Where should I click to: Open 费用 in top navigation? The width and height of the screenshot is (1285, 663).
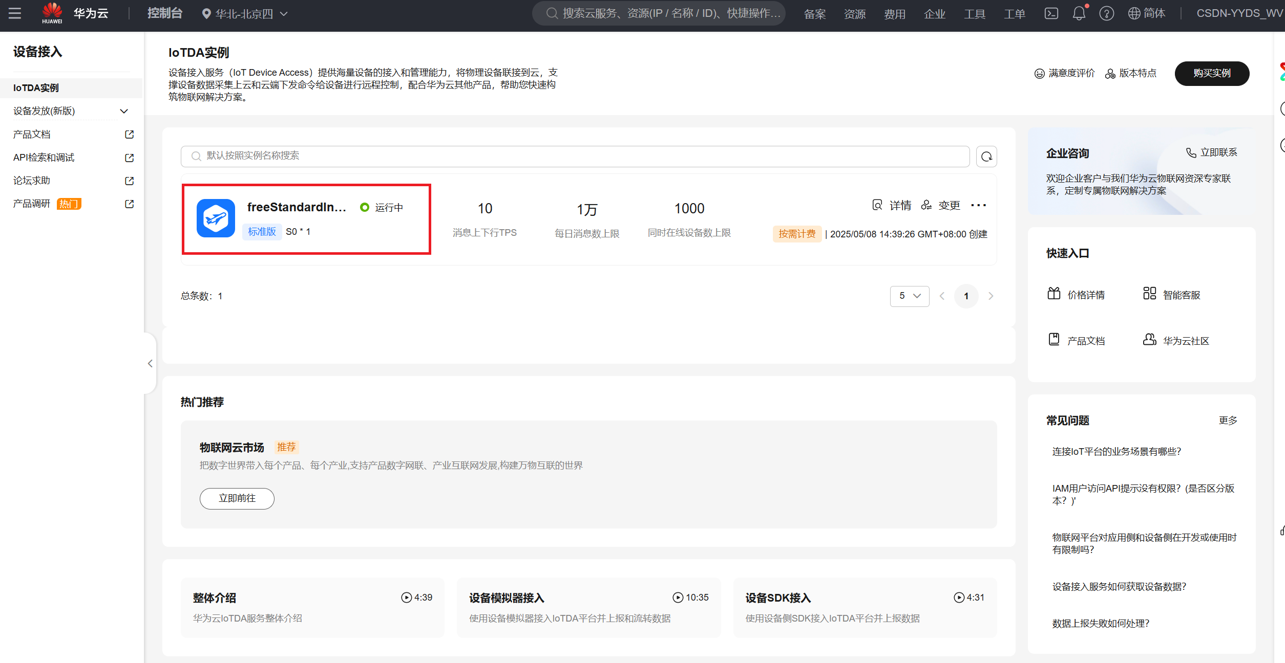coord(895,14)
